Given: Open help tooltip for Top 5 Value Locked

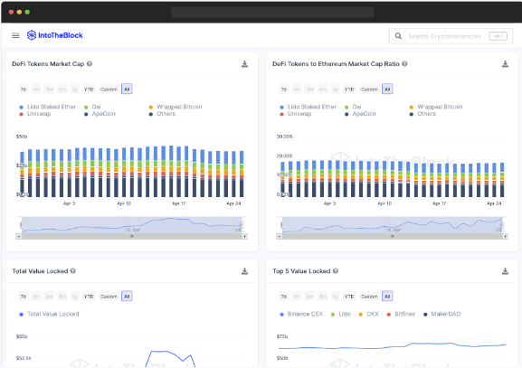Looking at the screenshot, I should coord(336,271).
